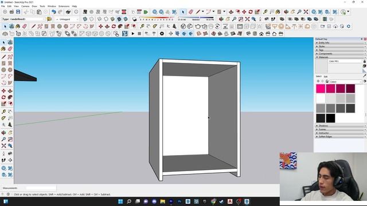Switch to the Iso standard view
The image size is (367, 206).
pos(248,34)
